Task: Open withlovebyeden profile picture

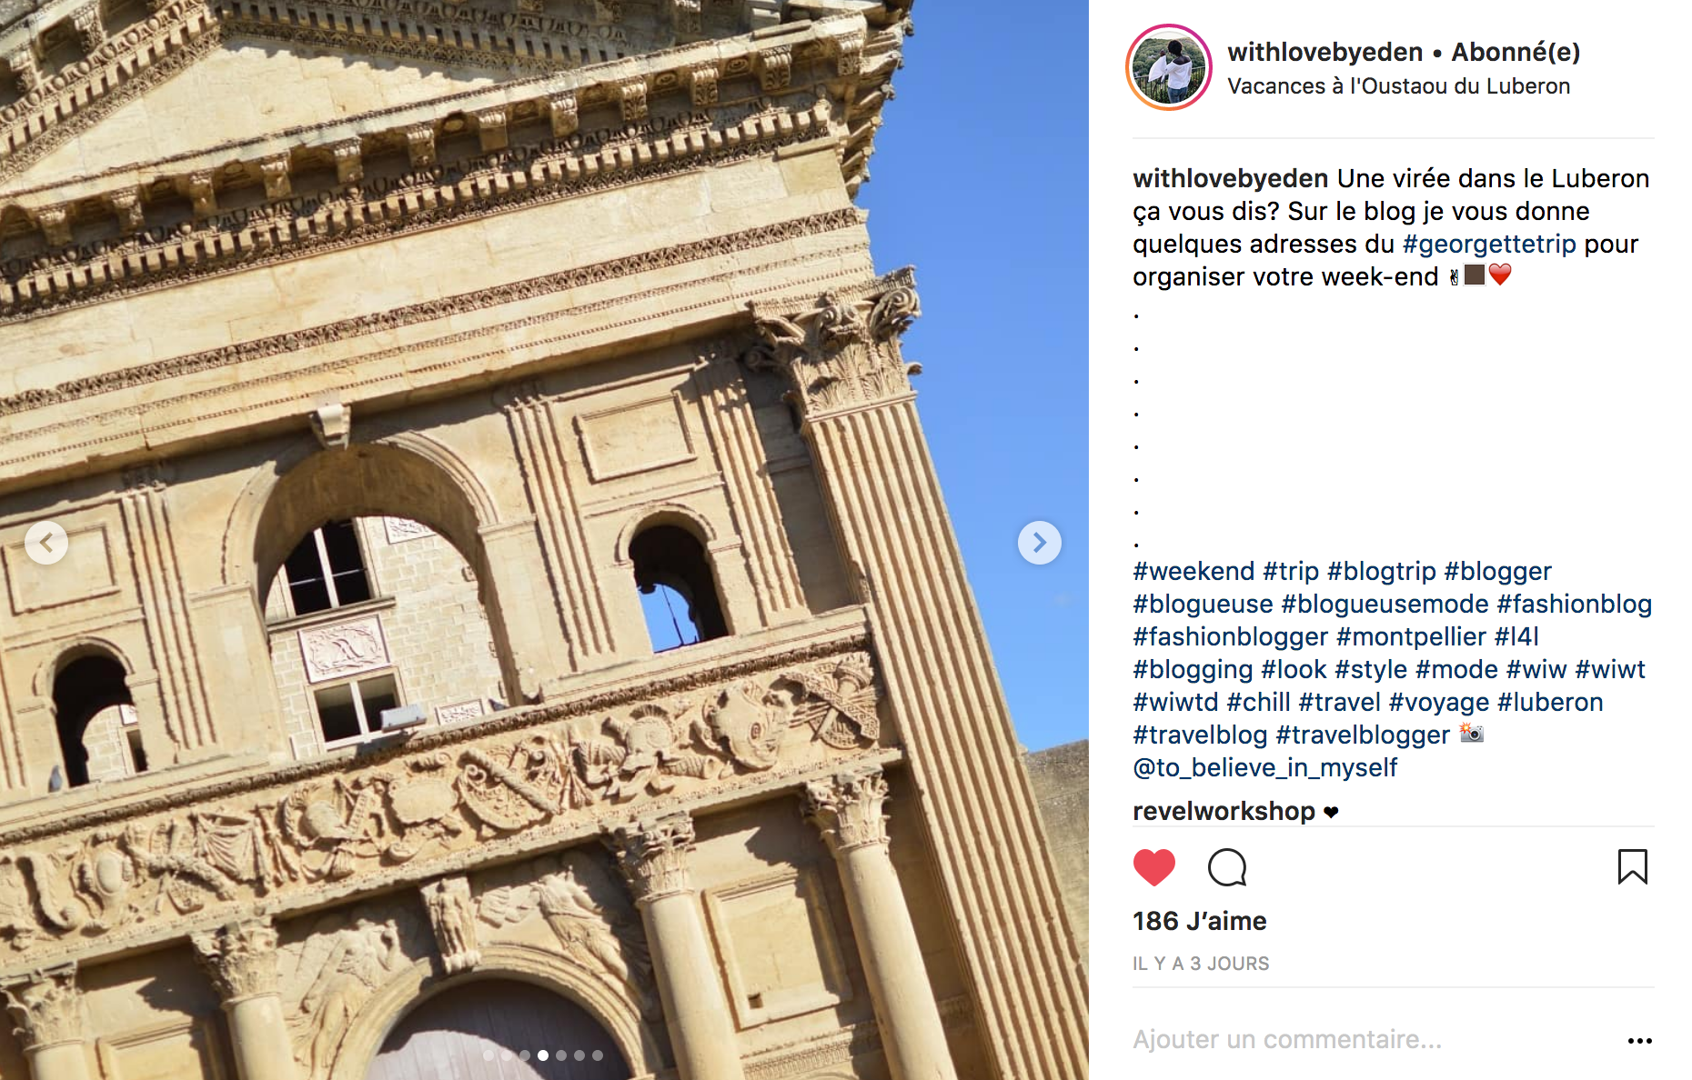Action: [x=1169, y=67]
